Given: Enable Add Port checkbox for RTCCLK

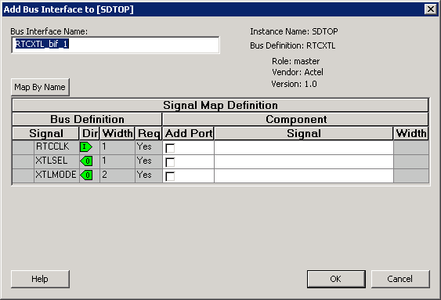Looking at the screenshot, I should pyautogui.click(x=170, y=148).
